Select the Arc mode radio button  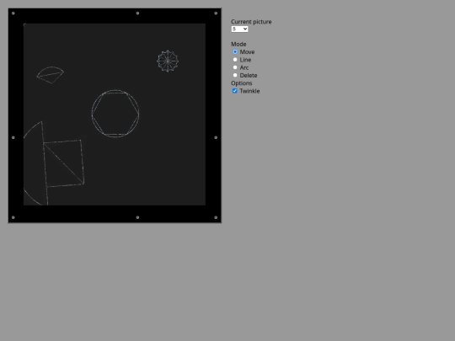(235, 67)
